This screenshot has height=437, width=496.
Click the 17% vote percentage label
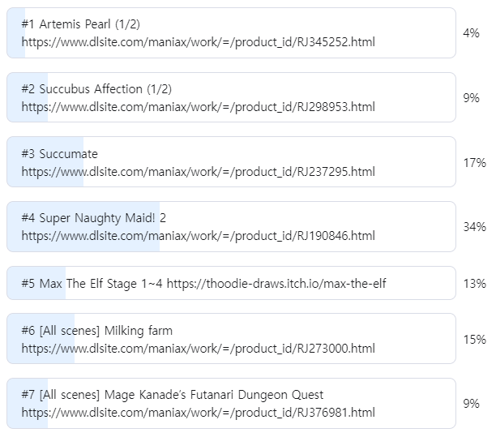[x=474, y=162]
